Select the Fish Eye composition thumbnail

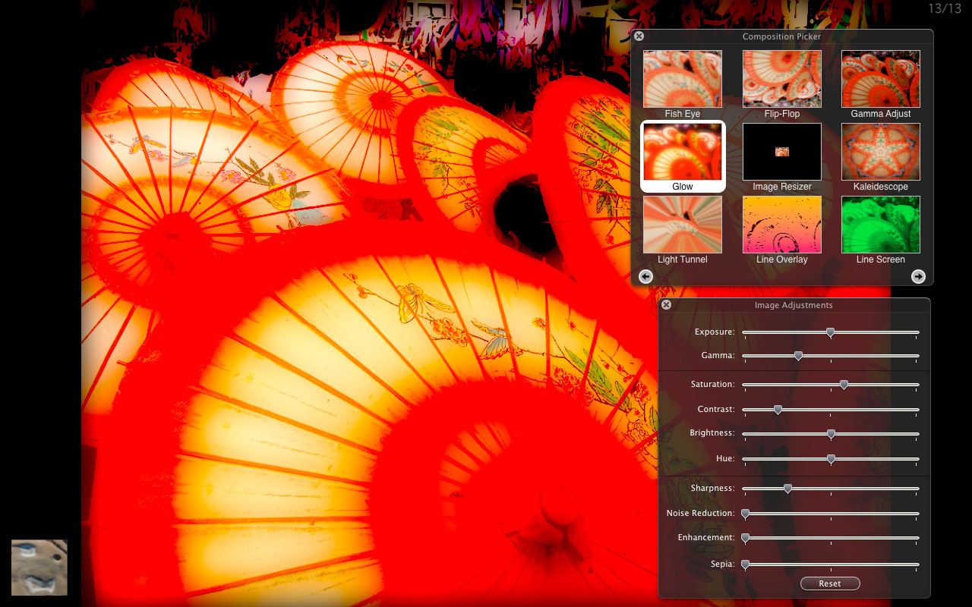pos(683,79)
